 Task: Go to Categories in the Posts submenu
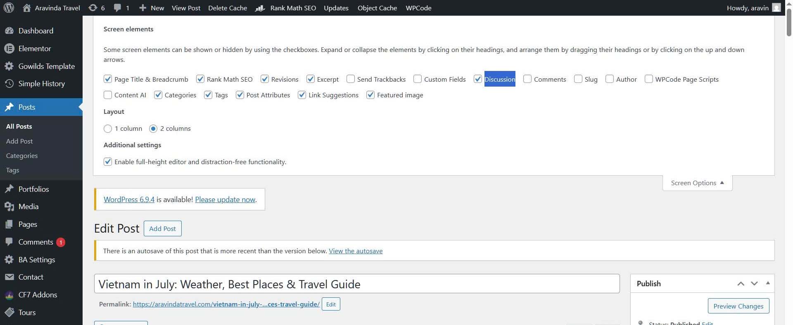[22, 155]
